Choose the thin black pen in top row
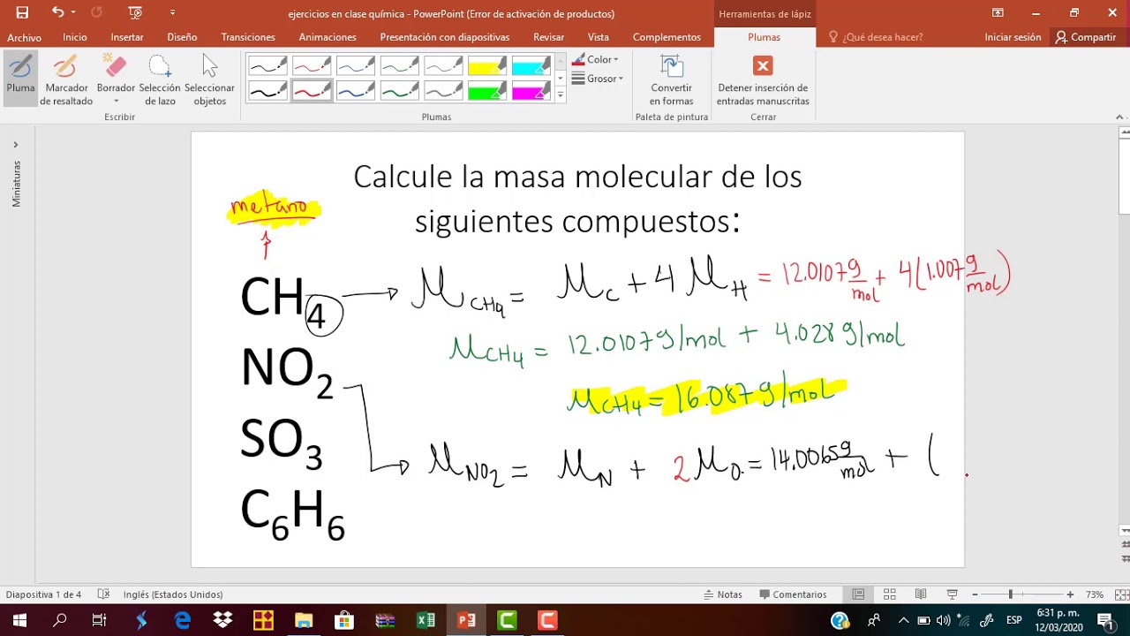 click(267, 65)
